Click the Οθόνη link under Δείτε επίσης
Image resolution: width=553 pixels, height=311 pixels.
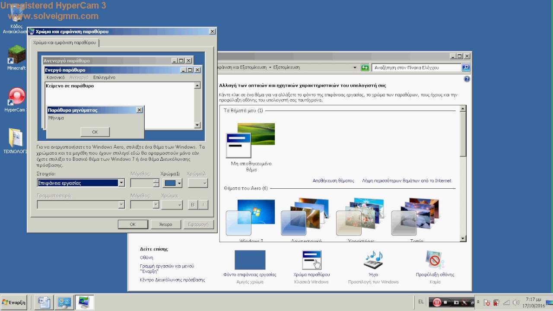pos(146,257)
